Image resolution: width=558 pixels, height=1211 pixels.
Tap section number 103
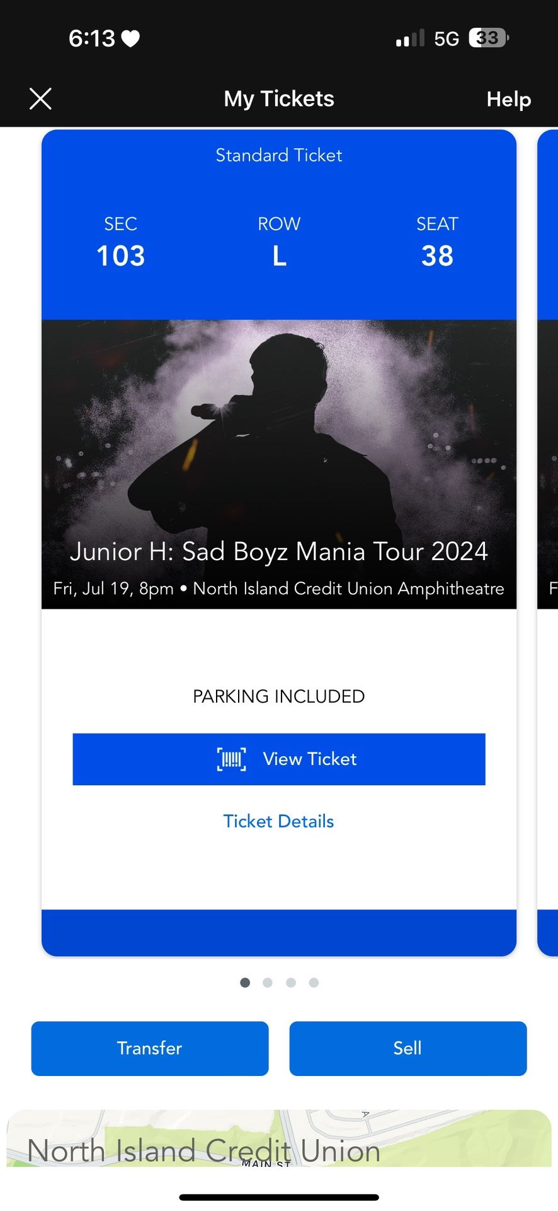coord(120,255)
